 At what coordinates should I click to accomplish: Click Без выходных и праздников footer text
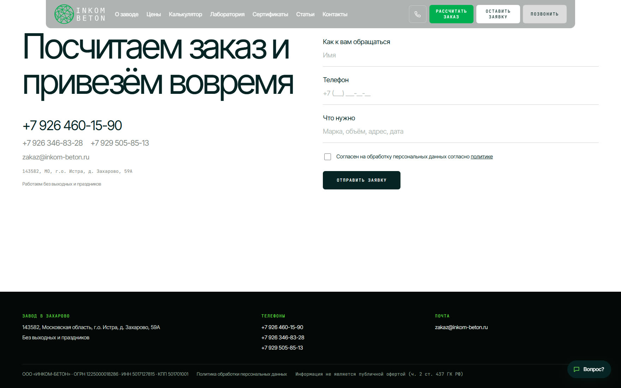point(56,338)
